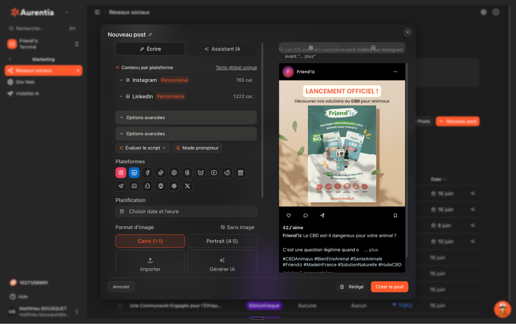
Task: Click the comment bubble icon in preview
Action: point(305,215)
